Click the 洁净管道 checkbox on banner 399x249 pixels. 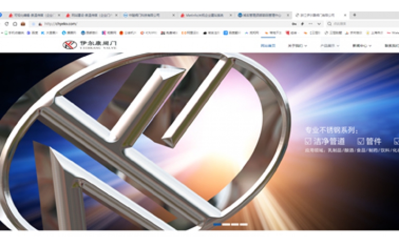[309, 141]
